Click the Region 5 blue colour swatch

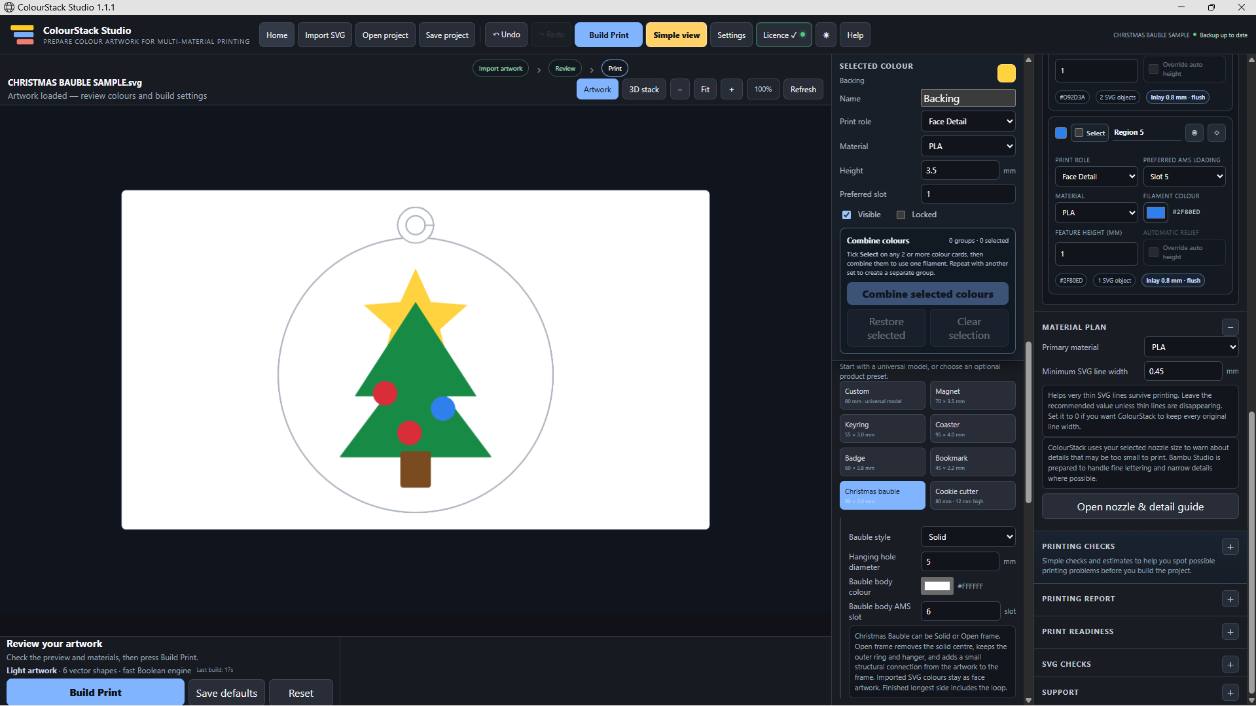(1061, 133)
